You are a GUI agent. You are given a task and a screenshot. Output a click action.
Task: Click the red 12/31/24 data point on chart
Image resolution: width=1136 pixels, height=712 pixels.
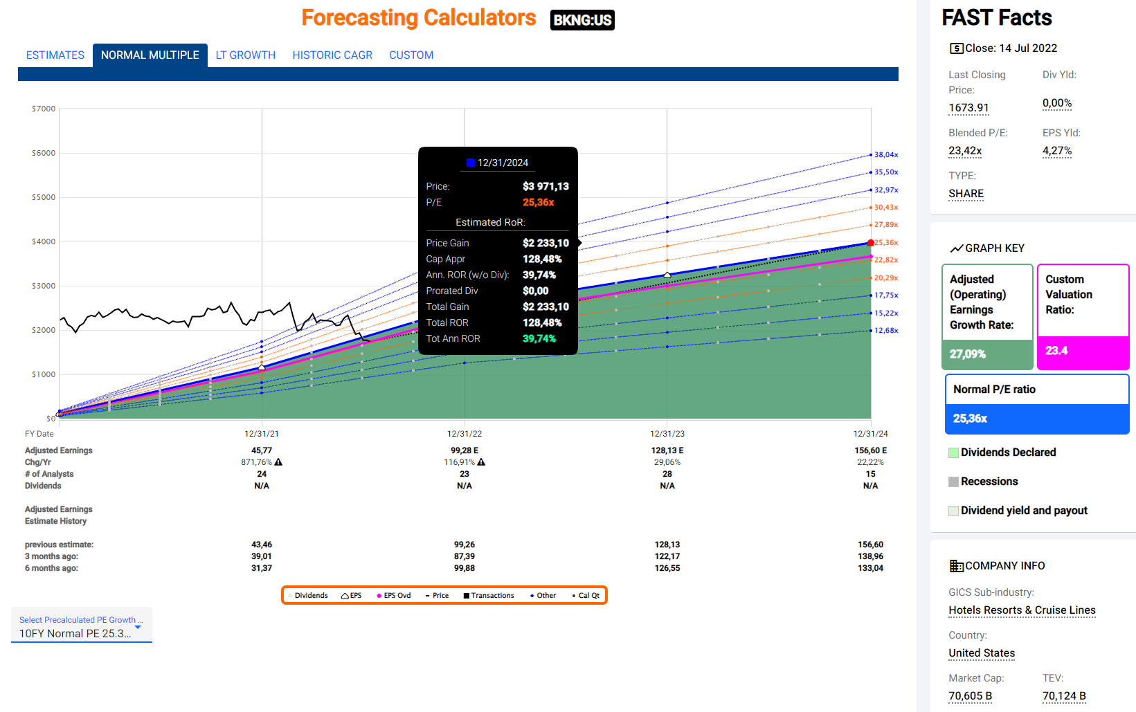(x=871, y=243)
